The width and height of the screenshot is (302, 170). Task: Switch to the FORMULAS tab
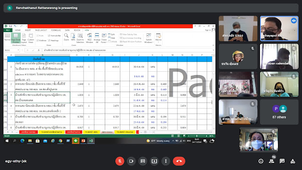coord(56,30)
